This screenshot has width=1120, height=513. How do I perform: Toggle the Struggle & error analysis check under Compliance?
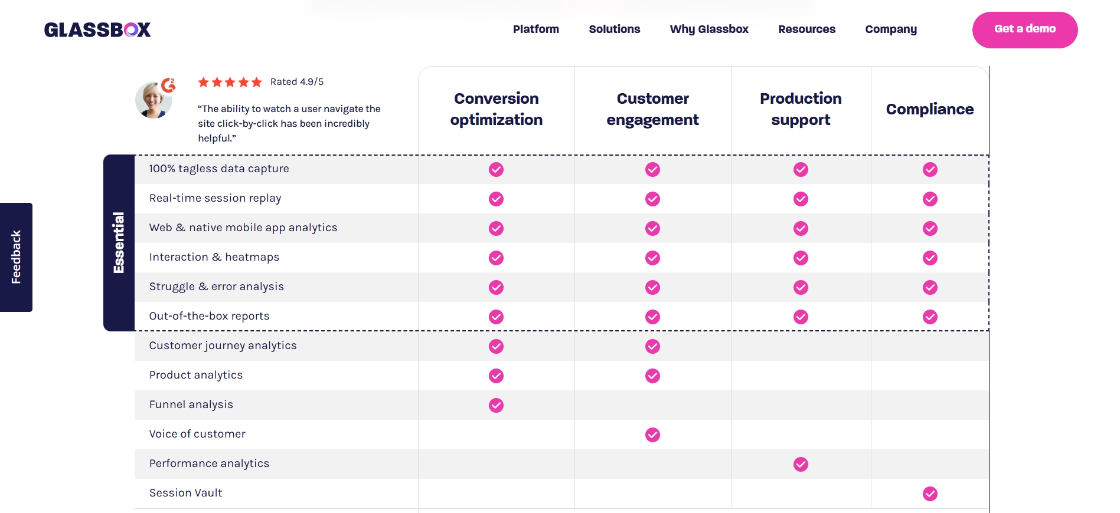(930, 287)
